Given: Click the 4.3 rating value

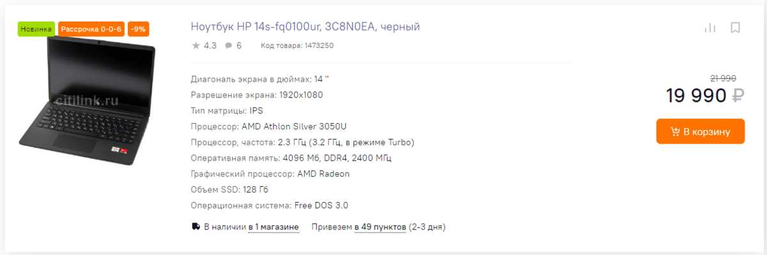Looking at the screenshot, I should click(x=210, y=46).
